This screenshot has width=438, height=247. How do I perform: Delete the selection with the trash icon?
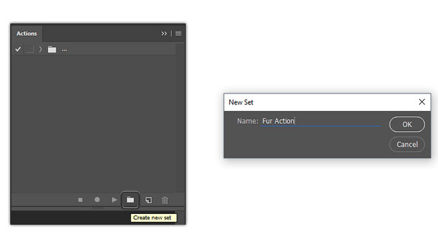(165, 200)
